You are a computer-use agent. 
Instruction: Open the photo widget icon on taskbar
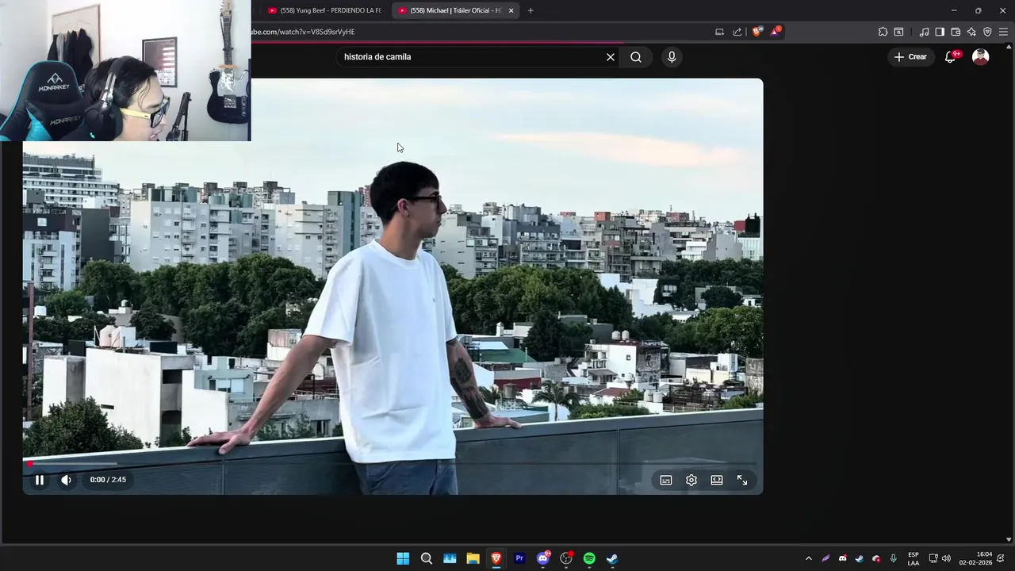[450, 558]
